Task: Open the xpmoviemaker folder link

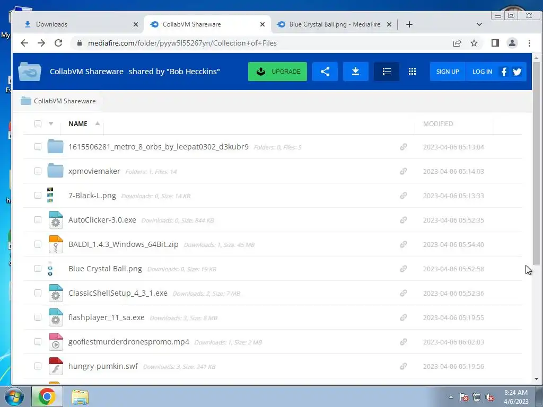Action: (x=94, y=171)
